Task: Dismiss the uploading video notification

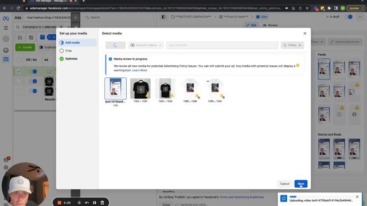Action: pos(357,197)
